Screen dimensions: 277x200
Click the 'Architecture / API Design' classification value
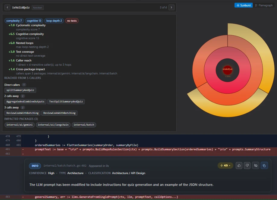click(129, 173)
